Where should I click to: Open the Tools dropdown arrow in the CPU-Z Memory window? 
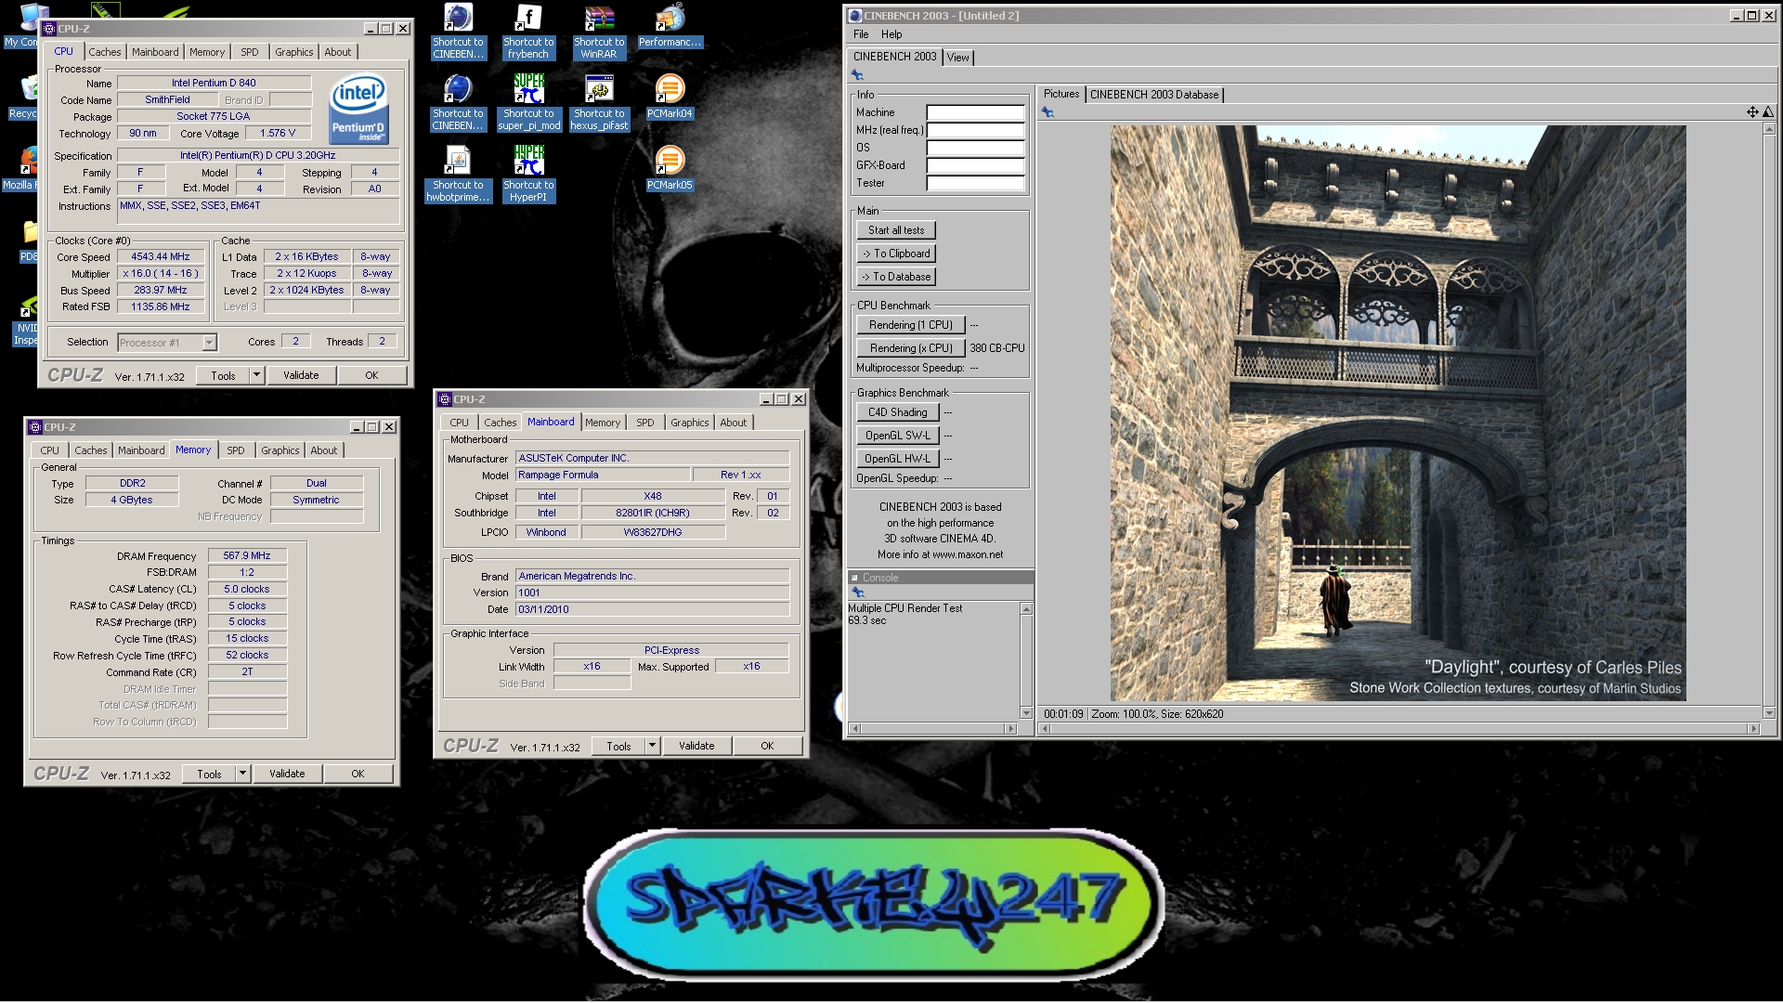[242, 774]
